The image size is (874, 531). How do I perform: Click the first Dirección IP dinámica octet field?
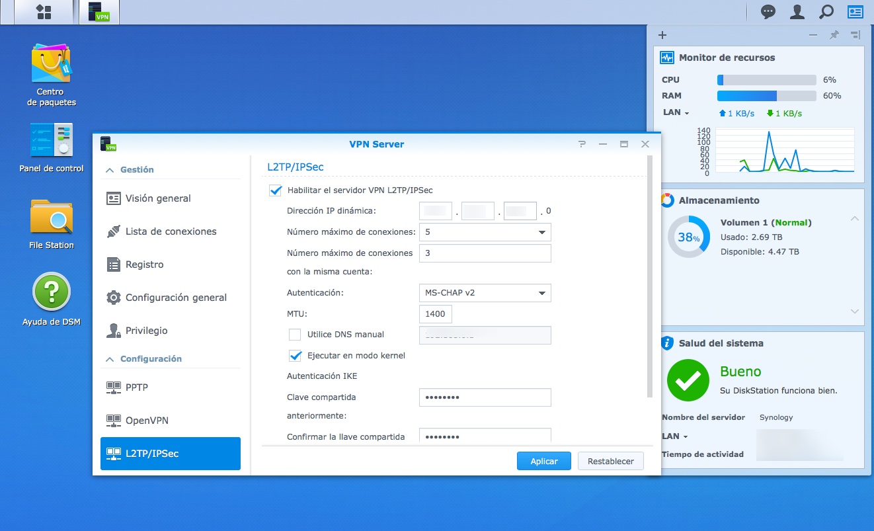pos(436,211)
